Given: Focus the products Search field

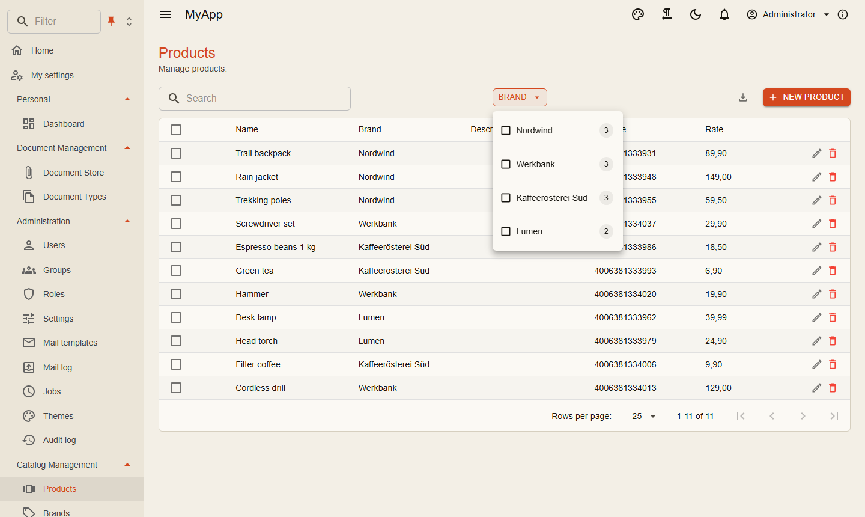Looking at the screenshot, I should pos(255,99).
